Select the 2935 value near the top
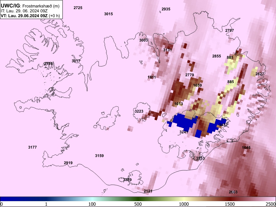This screenshot has width=276, height=207. click(x=166, y=9)
